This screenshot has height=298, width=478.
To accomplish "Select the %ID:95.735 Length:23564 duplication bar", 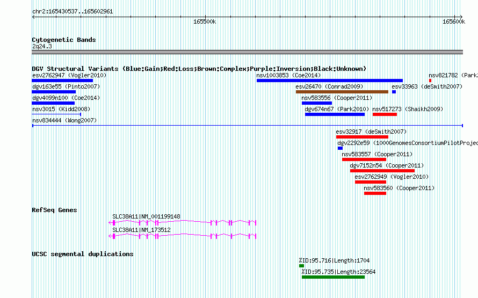I will 333,277.
